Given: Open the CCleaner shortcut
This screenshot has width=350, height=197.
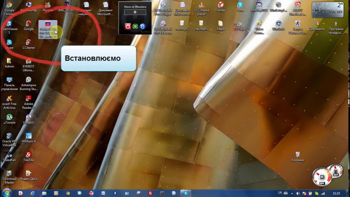Looking at the screenshot, I should 28,44.
